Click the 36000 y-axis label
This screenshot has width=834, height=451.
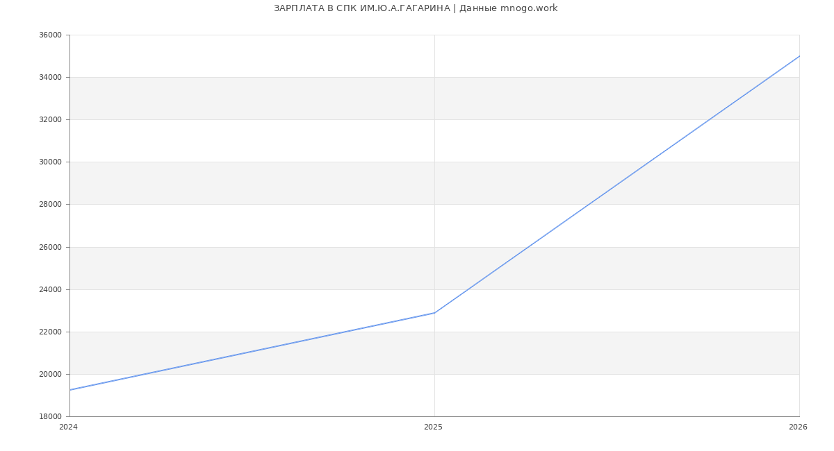(50, 35)
